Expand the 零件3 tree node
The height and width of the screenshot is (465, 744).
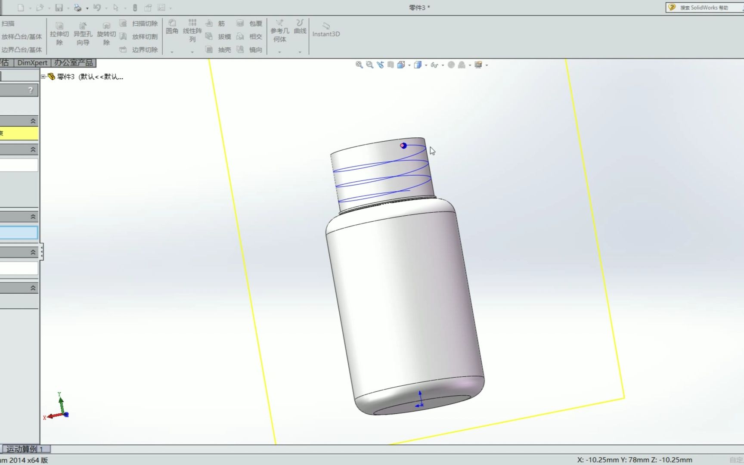(43, 77)
